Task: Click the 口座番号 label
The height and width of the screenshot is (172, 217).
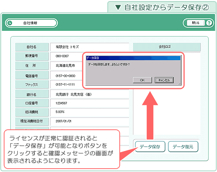Action: (x=32, y=103)
